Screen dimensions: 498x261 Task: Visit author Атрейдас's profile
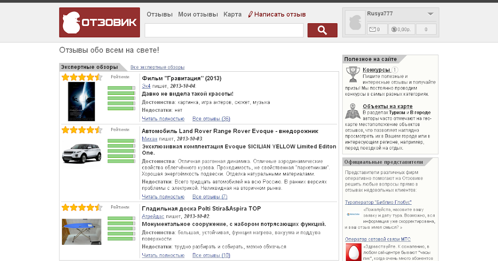tap(154, 216)
